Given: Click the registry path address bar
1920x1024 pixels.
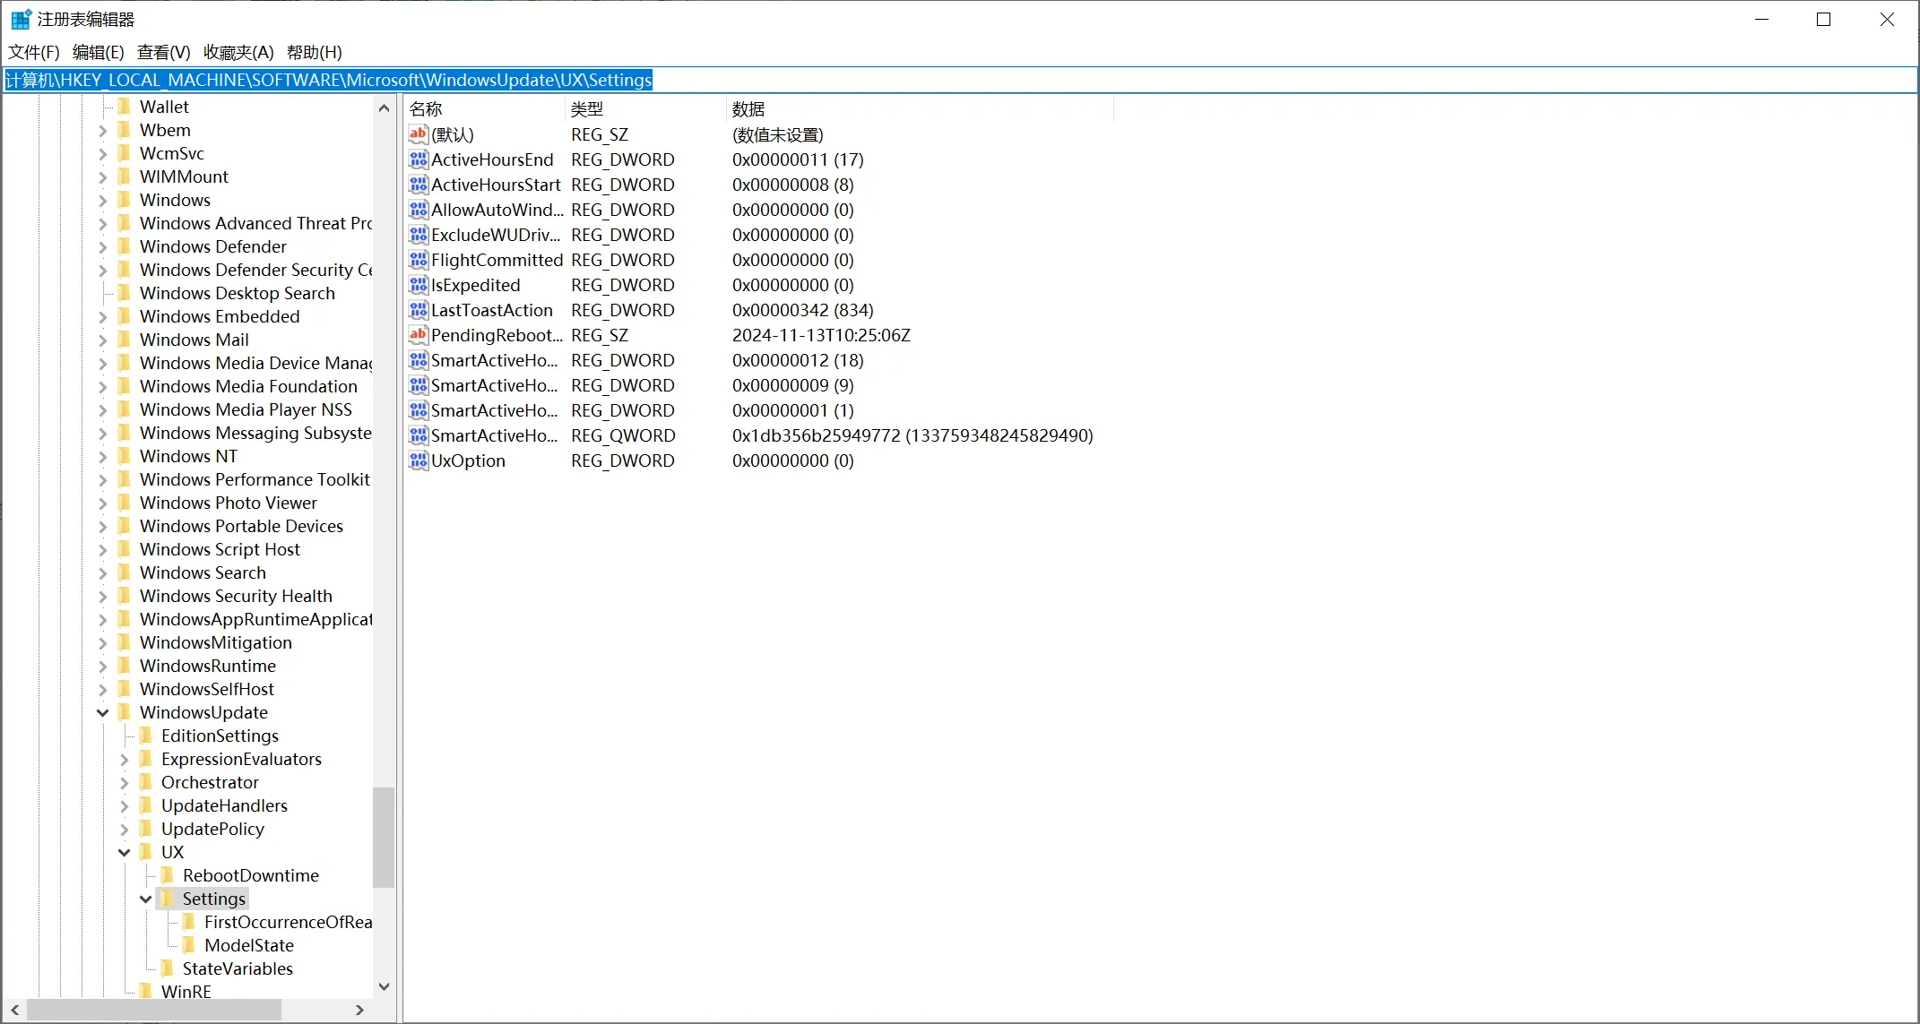Looking at the screenshot, I should pyautogui.click(x=960, y=80).
